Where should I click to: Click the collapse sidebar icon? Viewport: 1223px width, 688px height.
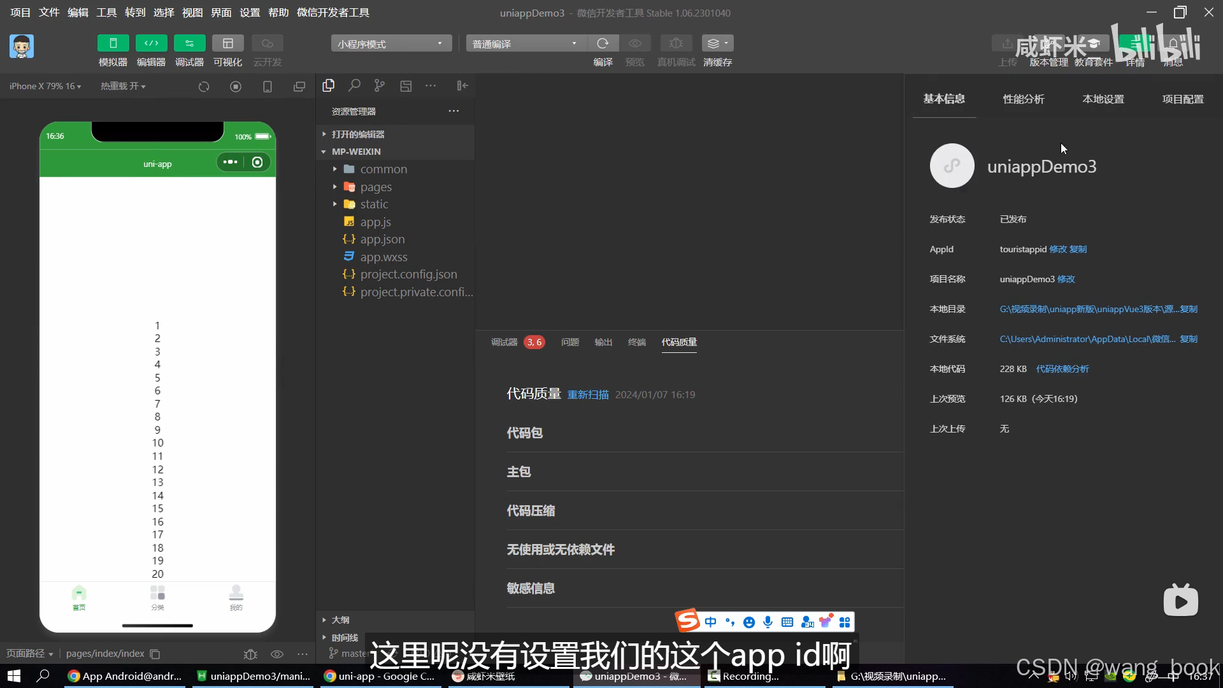click(x=462, y=85)
